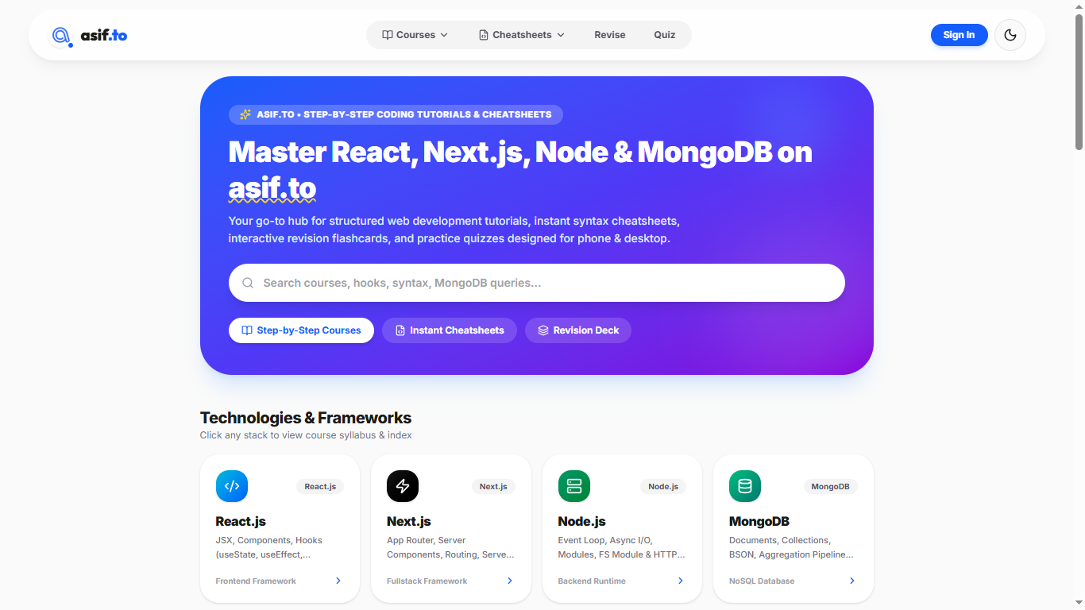Click the Node.js tag badge

pyautogui.click(x=663, y=486)
